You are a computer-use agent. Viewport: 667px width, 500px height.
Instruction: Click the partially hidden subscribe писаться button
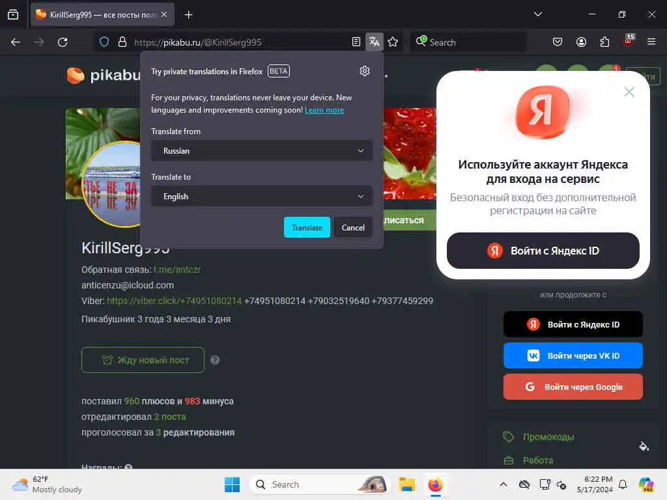[410, 220]
